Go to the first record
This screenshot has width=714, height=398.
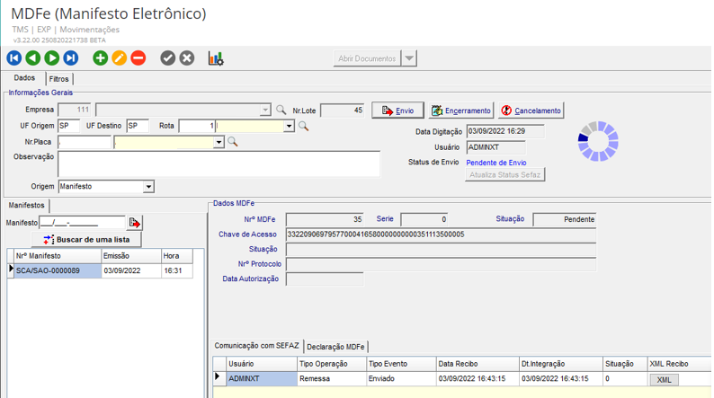point(13,58)
